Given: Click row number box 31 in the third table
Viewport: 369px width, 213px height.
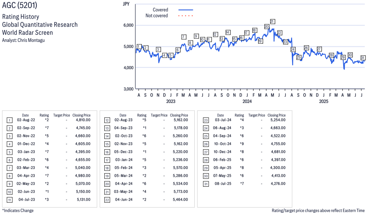Looking at the screenshot, I should point(206,184).
